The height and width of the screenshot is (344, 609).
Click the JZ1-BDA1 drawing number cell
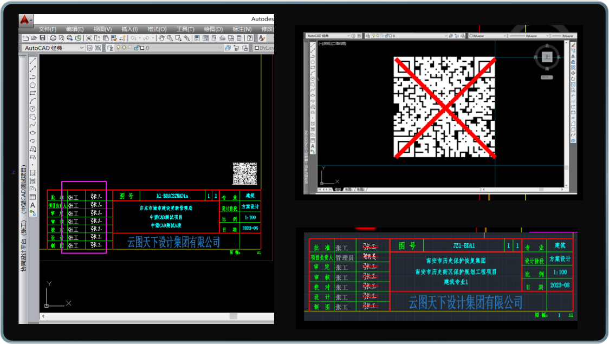click(464, 246)
